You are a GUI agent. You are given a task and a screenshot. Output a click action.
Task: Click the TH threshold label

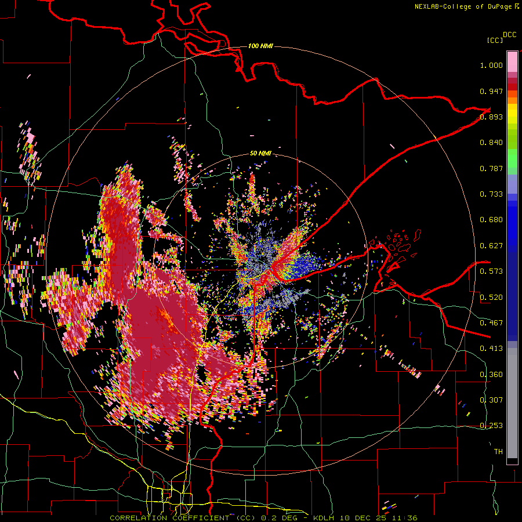498,452
